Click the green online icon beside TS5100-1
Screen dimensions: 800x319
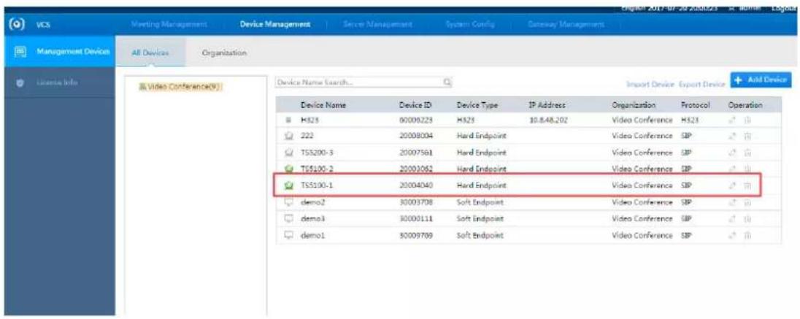click(x=288, y=185)
